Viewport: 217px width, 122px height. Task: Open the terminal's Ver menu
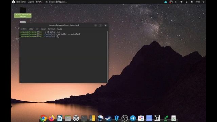point(37,29)
